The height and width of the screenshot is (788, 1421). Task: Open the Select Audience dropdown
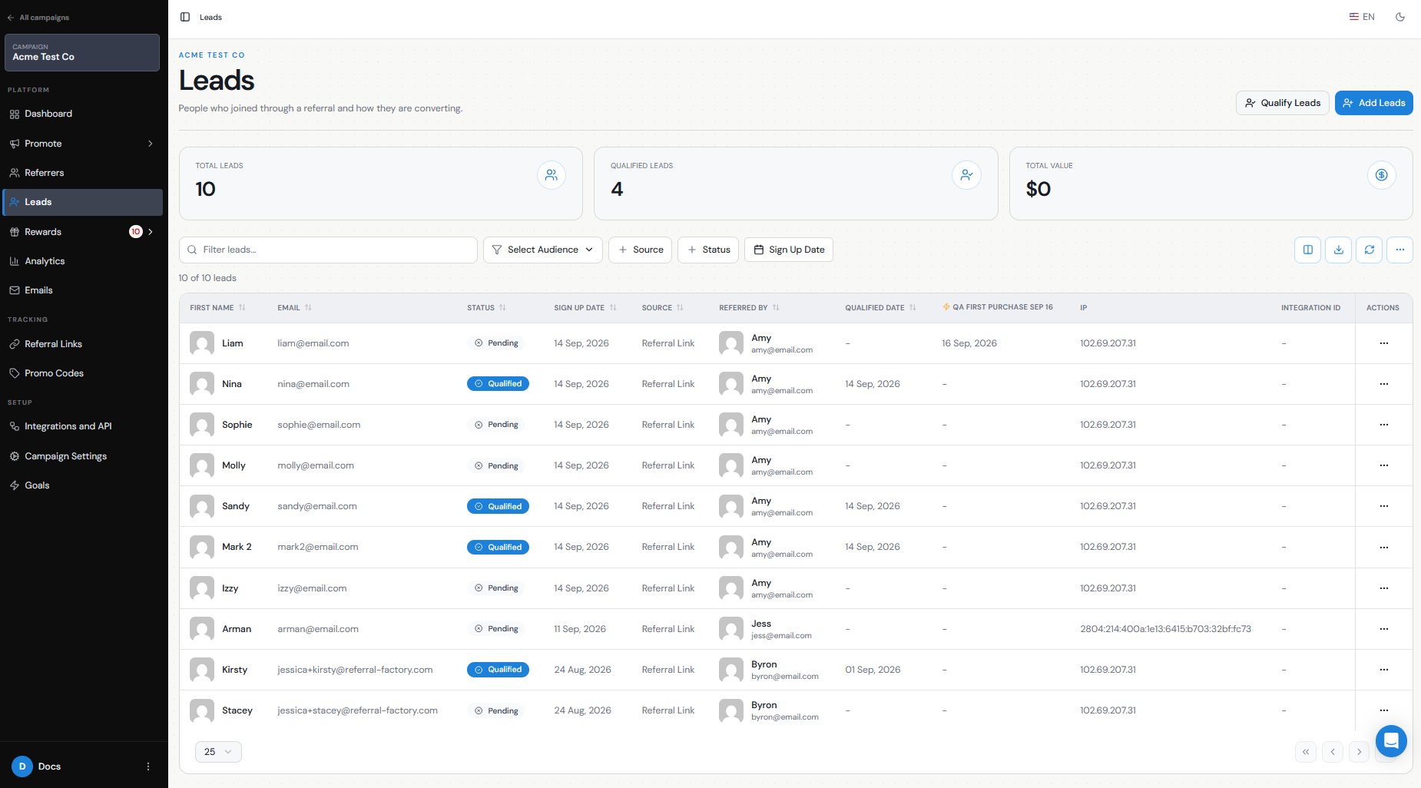[x=542, y=250]
